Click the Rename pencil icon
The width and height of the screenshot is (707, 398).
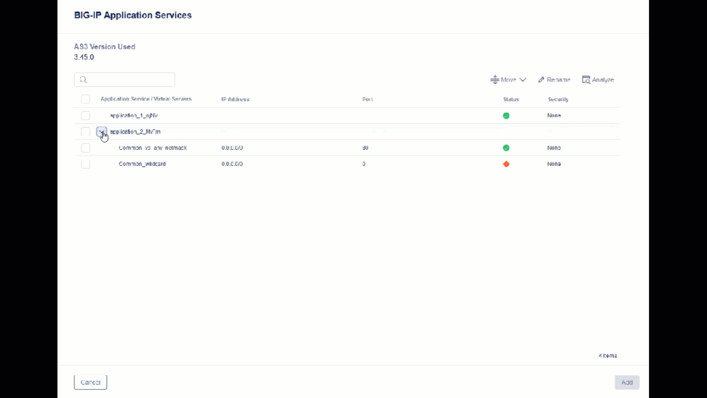542,80
